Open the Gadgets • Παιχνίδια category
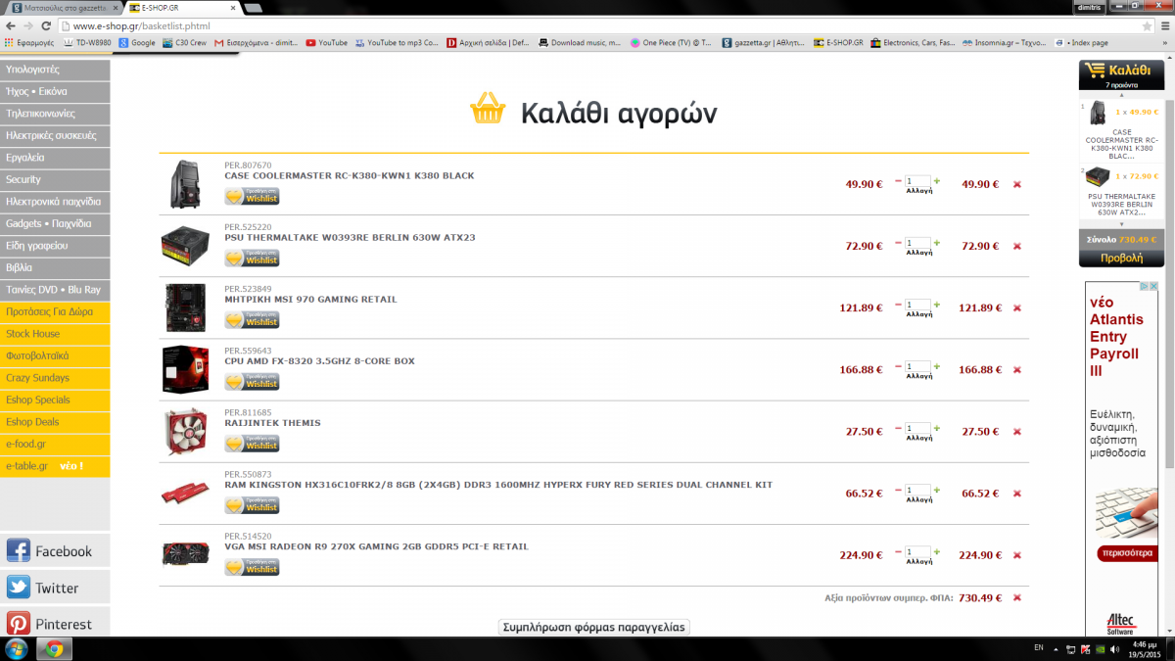Screen dimensions: 1175x661 [55, 223]
